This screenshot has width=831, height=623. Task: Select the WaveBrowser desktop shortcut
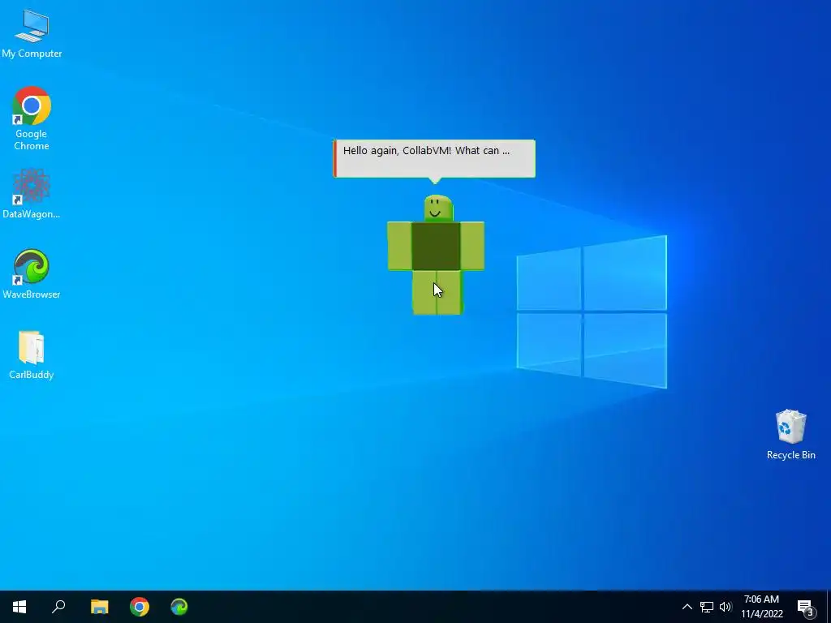pyautogui.click(x=32, y=274)
